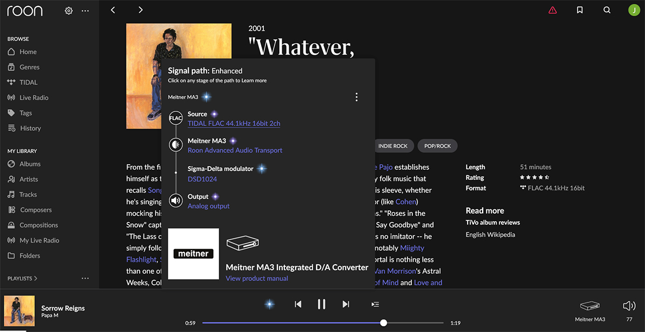
Task: Skip to next track
Action: tap(346, 305)
